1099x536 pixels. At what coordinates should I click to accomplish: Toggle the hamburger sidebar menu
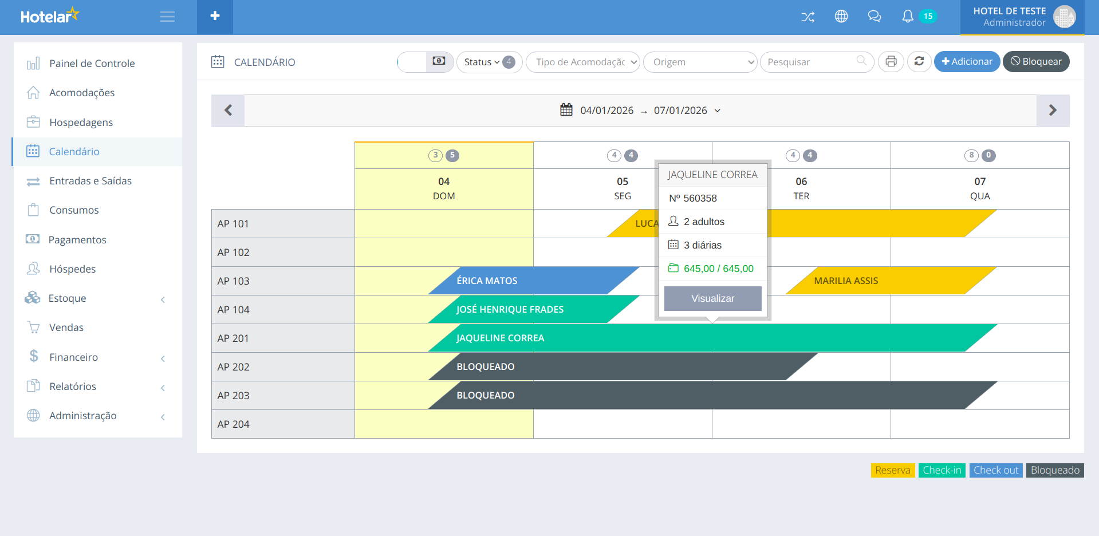point(167,17)
